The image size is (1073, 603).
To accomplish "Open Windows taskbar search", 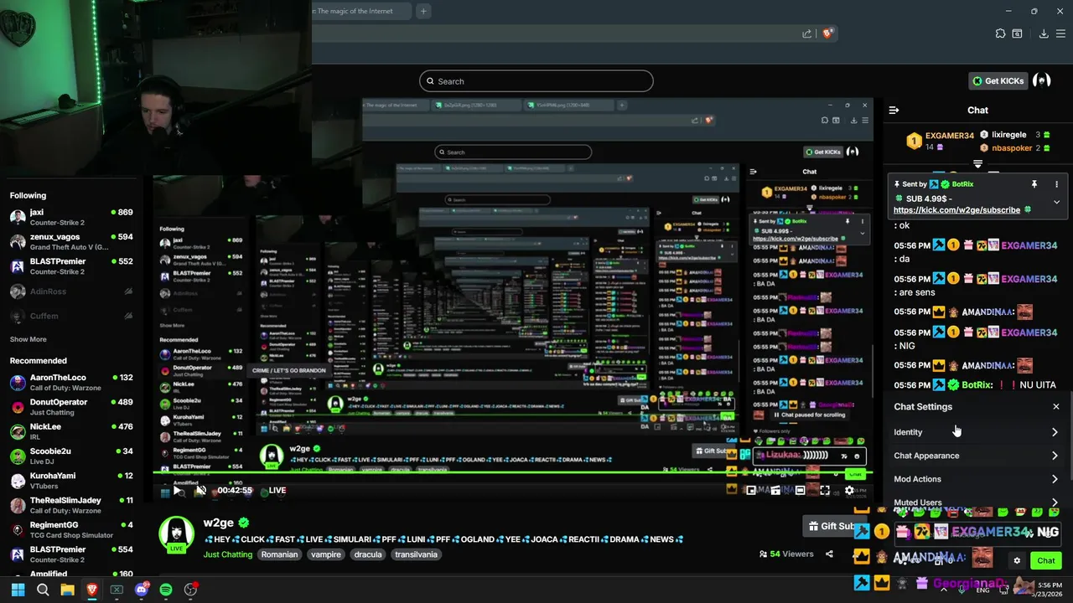I will (43, 590).
